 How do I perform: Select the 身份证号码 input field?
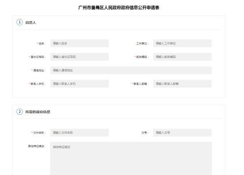point(80,57)
